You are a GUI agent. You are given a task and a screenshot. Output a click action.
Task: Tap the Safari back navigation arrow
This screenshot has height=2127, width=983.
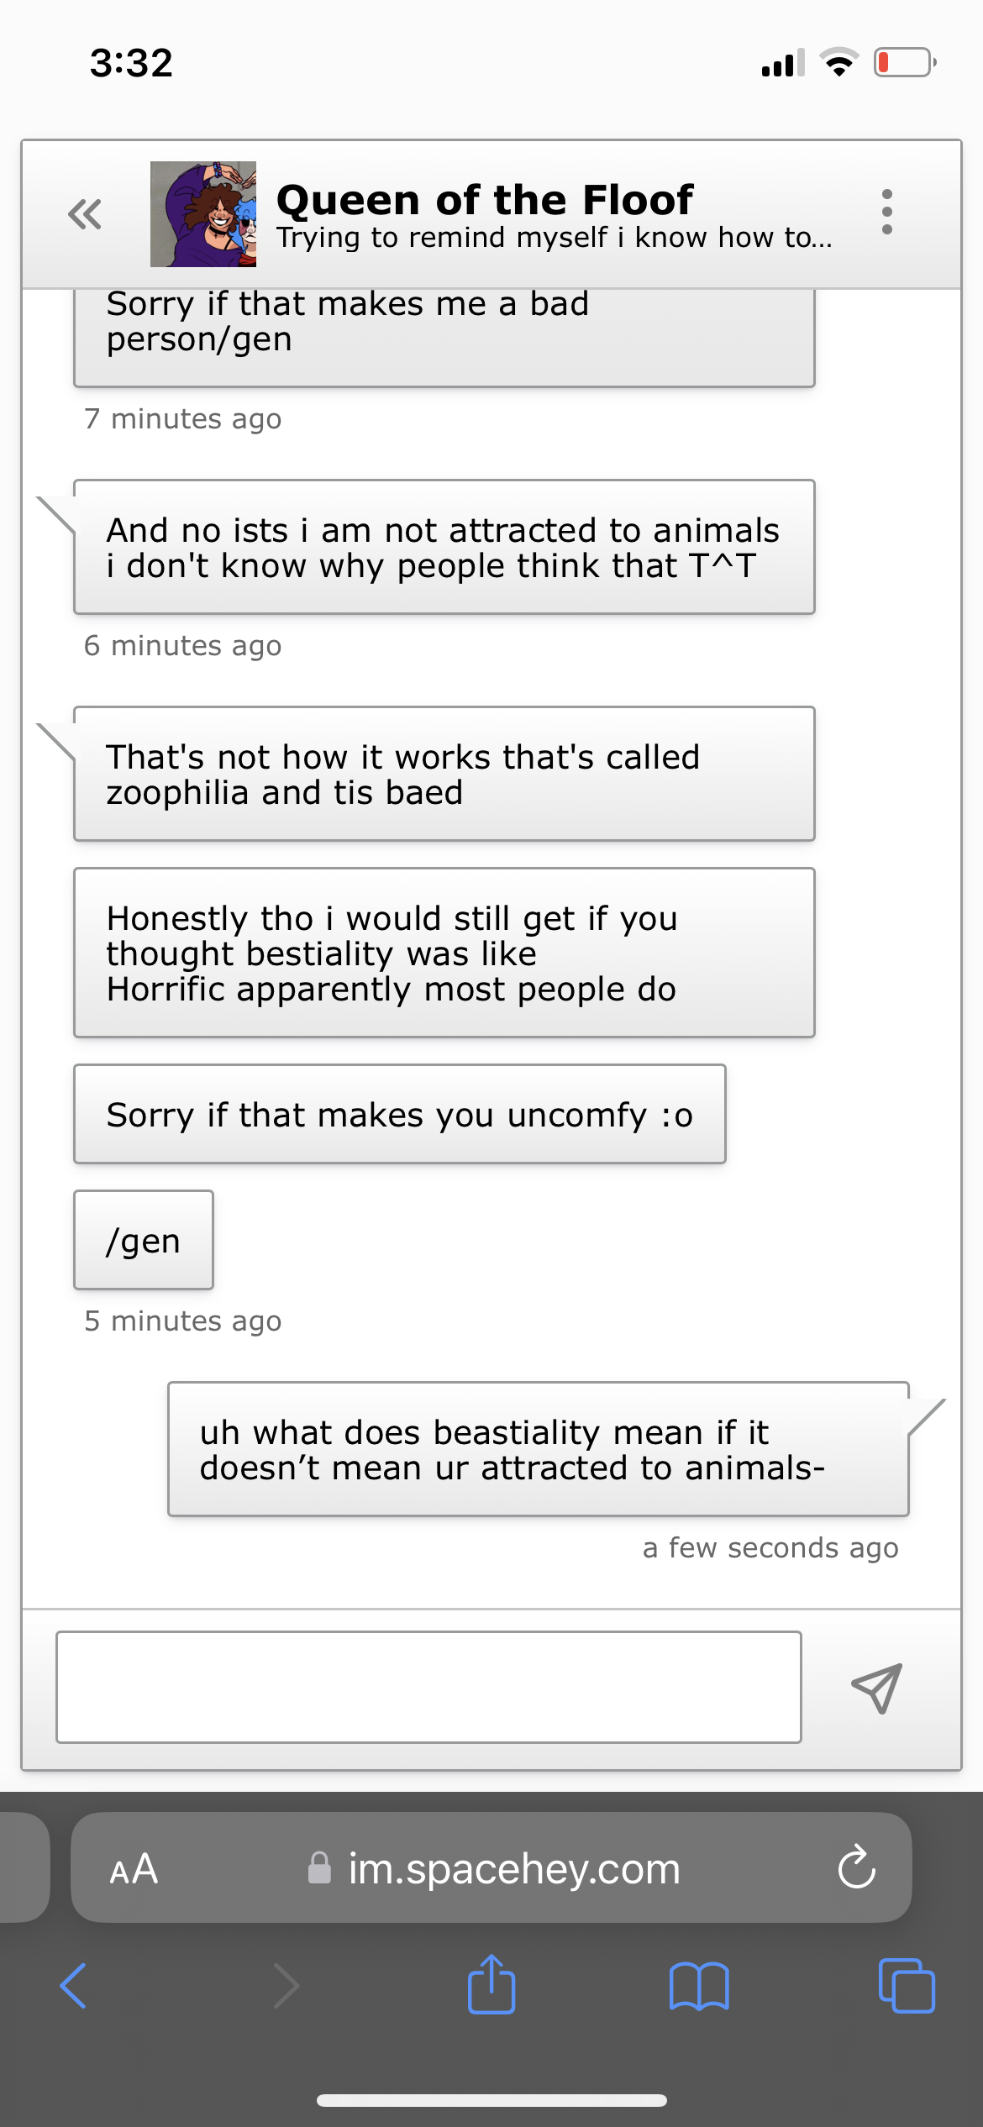tap(73, 1986)
